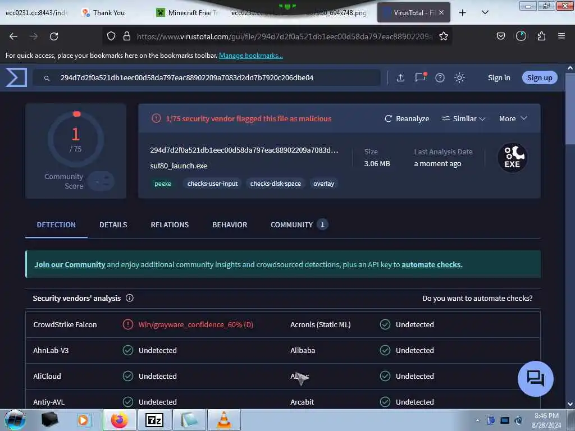575x431 pixels.
Task: Click the VirusTotal hash search field
Action: click(x=207, y=77)
